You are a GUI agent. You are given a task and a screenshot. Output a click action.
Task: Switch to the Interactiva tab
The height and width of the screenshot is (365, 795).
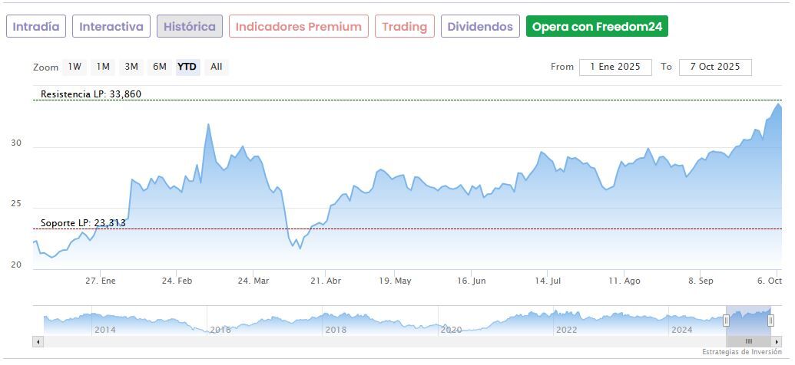click(x=111, y=27)
